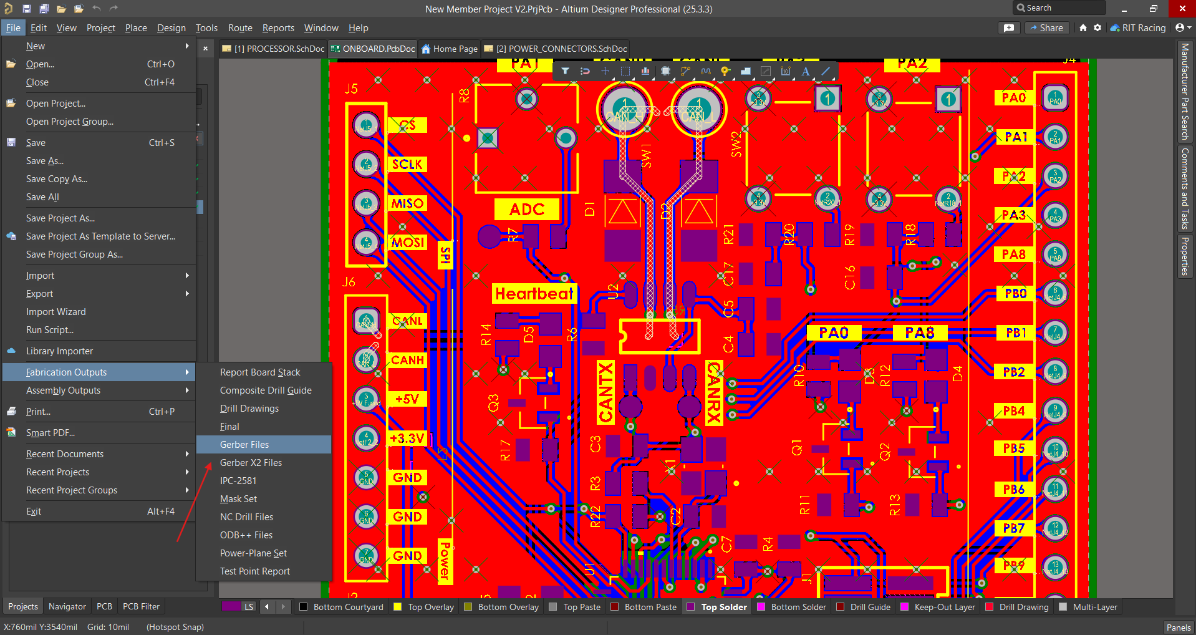Click the layer tabs left arrow

[x=268, y=606]
